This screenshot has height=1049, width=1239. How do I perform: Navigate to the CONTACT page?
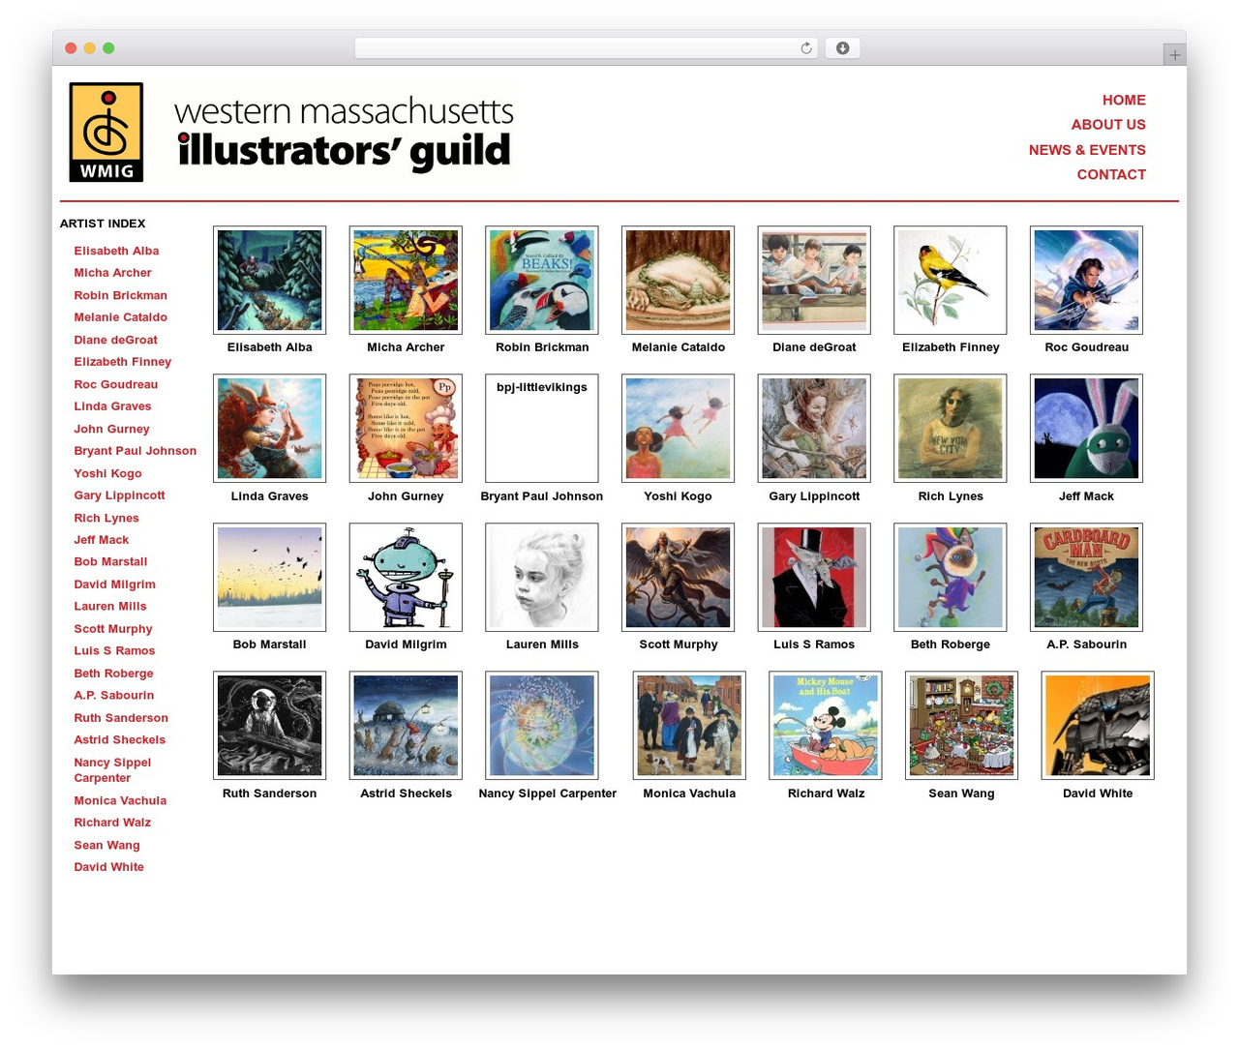tap(1111, 174)
